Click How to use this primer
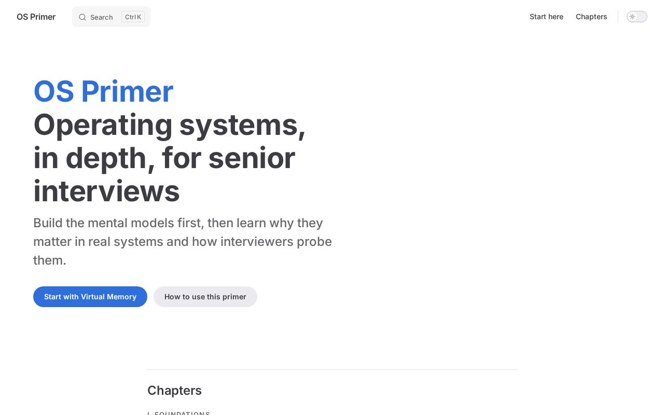 tap(205, 297)
